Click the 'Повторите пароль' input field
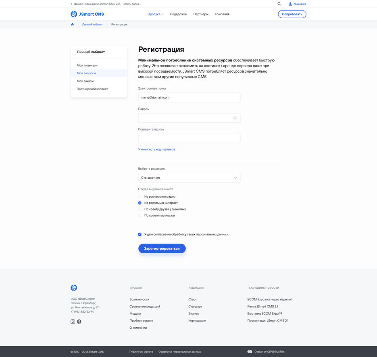 coord(189,139)
